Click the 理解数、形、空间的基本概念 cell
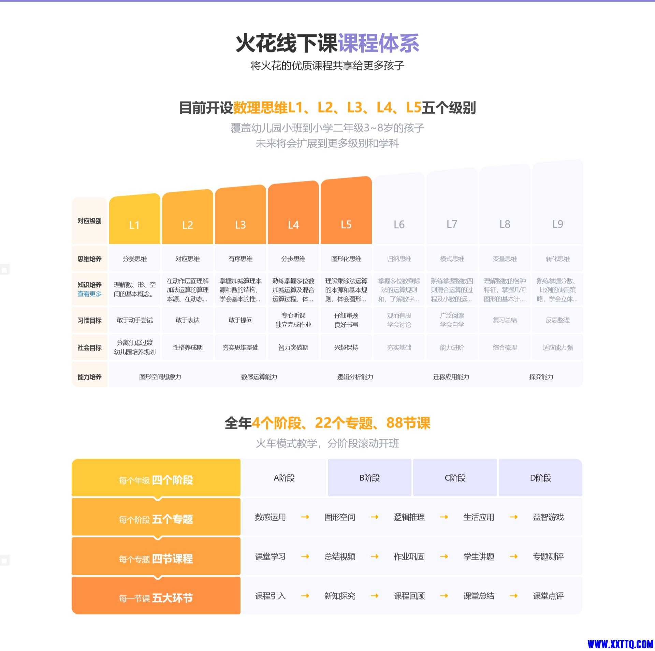Image resolution: width=655 pixels, height=651 pixels. (135, 289)
